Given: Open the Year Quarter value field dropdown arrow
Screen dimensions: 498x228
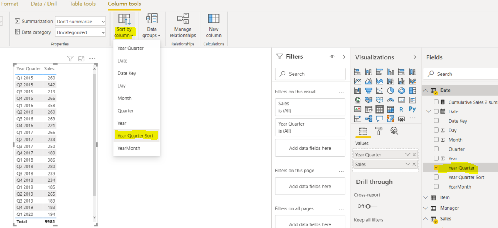Looking at the screenshot, I should pyautogui.click(x=408, y=155).
